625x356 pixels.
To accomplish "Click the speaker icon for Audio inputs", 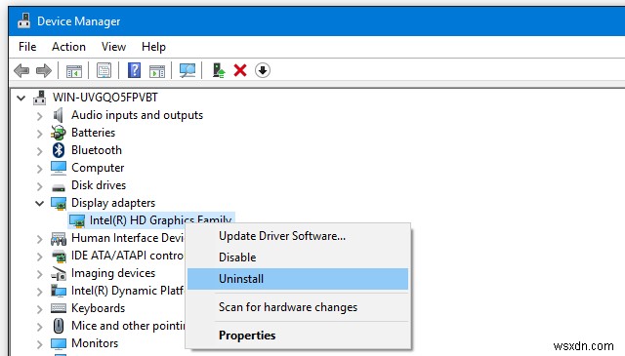I will click(59, 115).
